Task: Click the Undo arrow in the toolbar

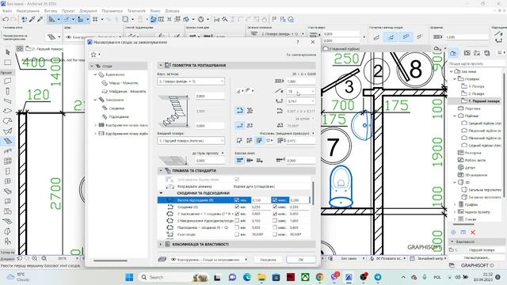Action: [x=6, y=19]
